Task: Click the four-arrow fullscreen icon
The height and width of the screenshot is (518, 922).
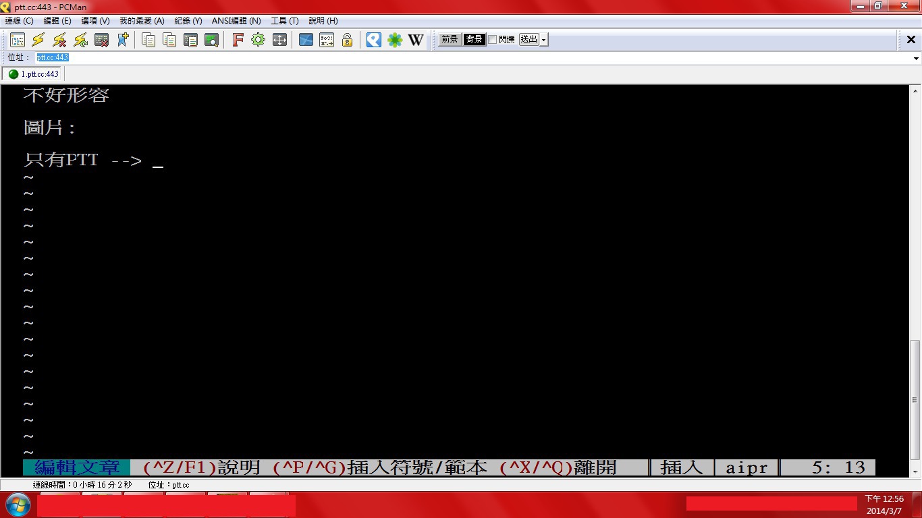Action: click(279, 40)
